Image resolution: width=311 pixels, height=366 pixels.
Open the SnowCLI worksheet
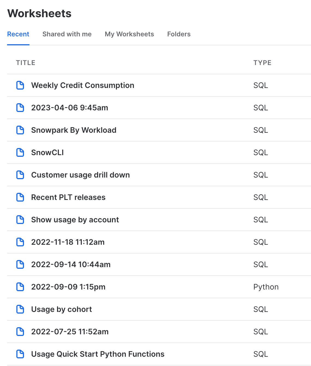tap(47, 152)
